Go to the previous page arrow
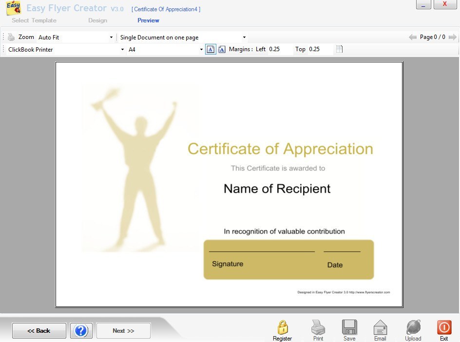 point(413,37)
